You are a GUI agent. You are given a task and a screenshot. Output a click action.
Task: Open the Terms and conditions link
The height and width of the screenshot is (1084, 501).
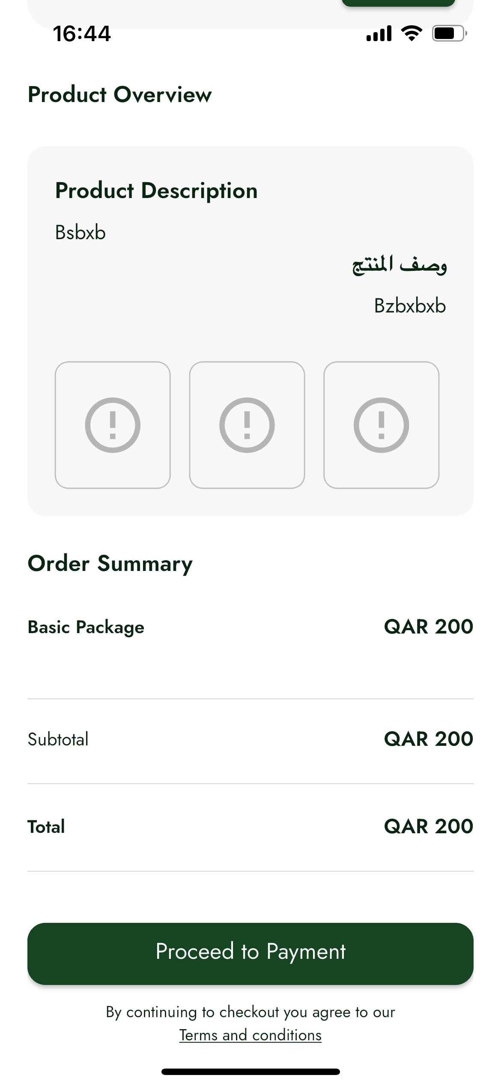pos(250,1035)
